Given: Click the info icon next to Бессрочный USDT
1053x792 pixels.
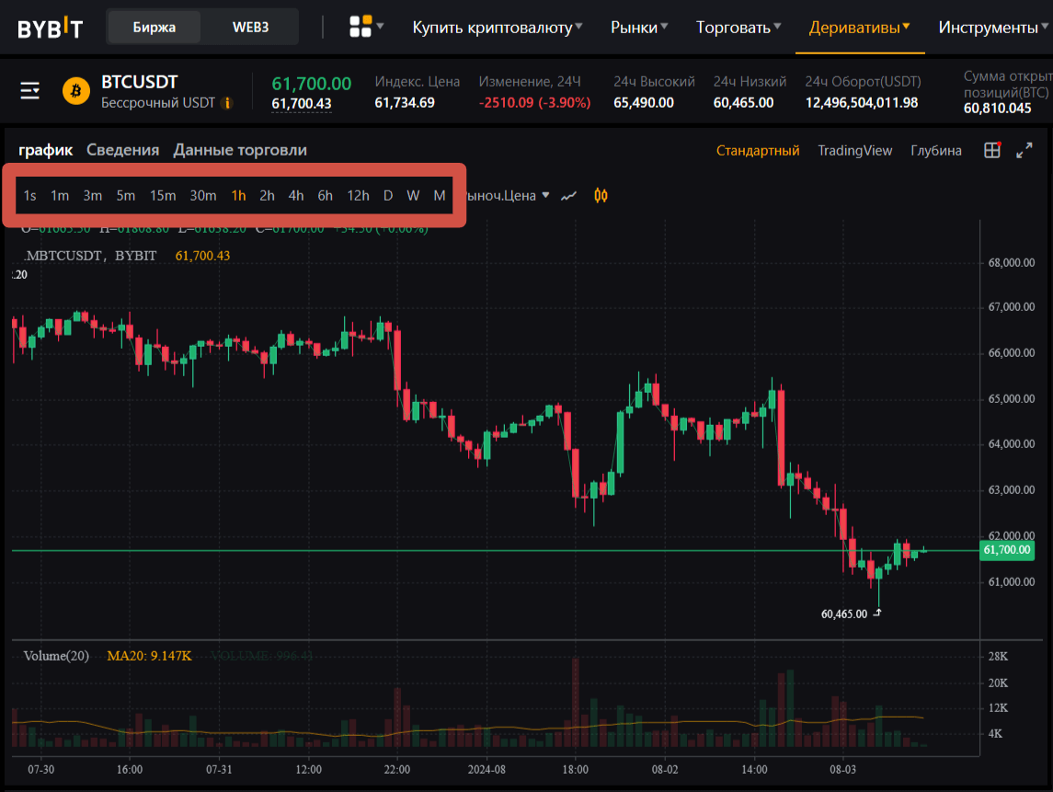Looking at the screenshot, I should coord(227,103).
